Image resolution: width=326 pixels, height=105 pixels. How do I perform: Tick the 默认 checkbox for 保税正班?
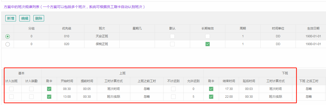tap(172, 44)
